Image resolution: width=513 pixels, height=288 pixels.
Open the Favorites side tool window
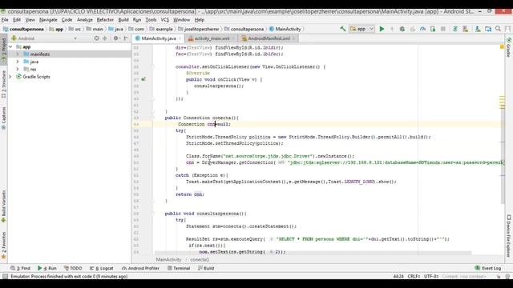point(3,246)
